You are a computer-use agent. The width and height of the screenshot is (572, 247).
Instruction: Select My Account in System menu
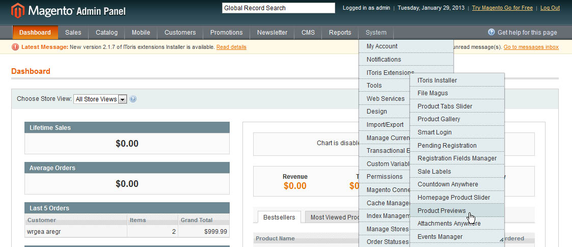[406, 46]
